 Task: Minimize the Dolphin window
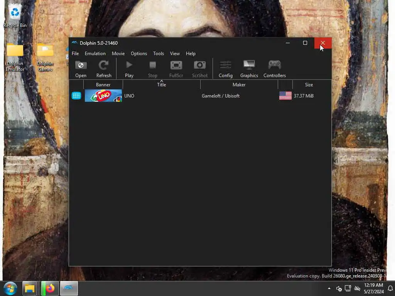[x=288, y=43]
